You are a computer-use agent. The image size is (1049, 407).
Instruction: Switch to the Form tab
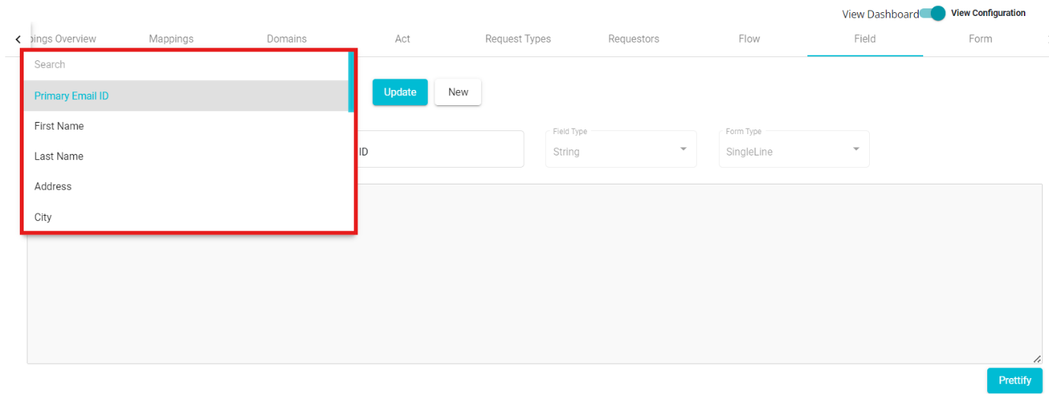tap(980, 39)
